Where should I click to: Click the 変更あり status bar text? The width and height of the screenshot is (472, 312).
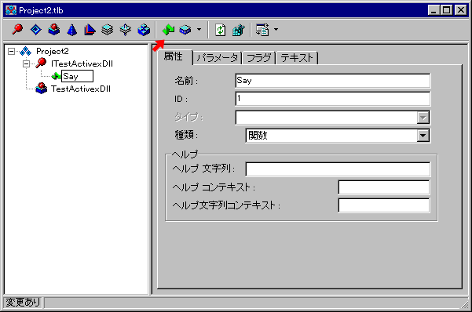[x=23, y=303]
